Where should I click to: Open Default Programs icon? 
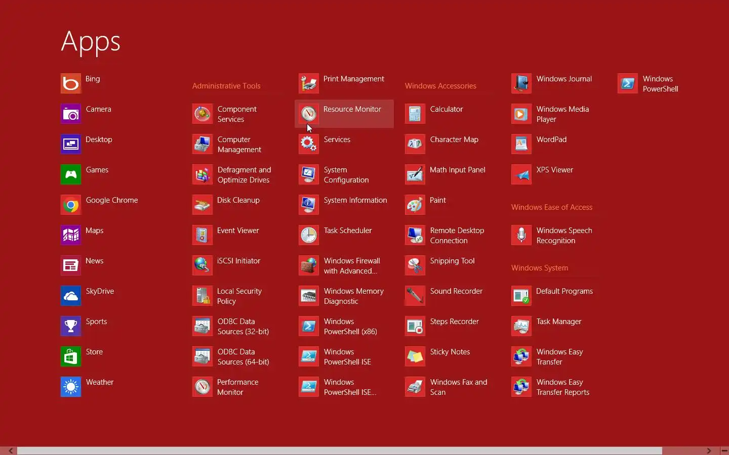click(521, 296)
